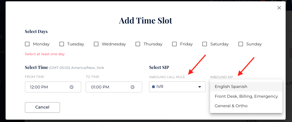
Task: Enable the Monday checkbox
Action: [27, 44]
